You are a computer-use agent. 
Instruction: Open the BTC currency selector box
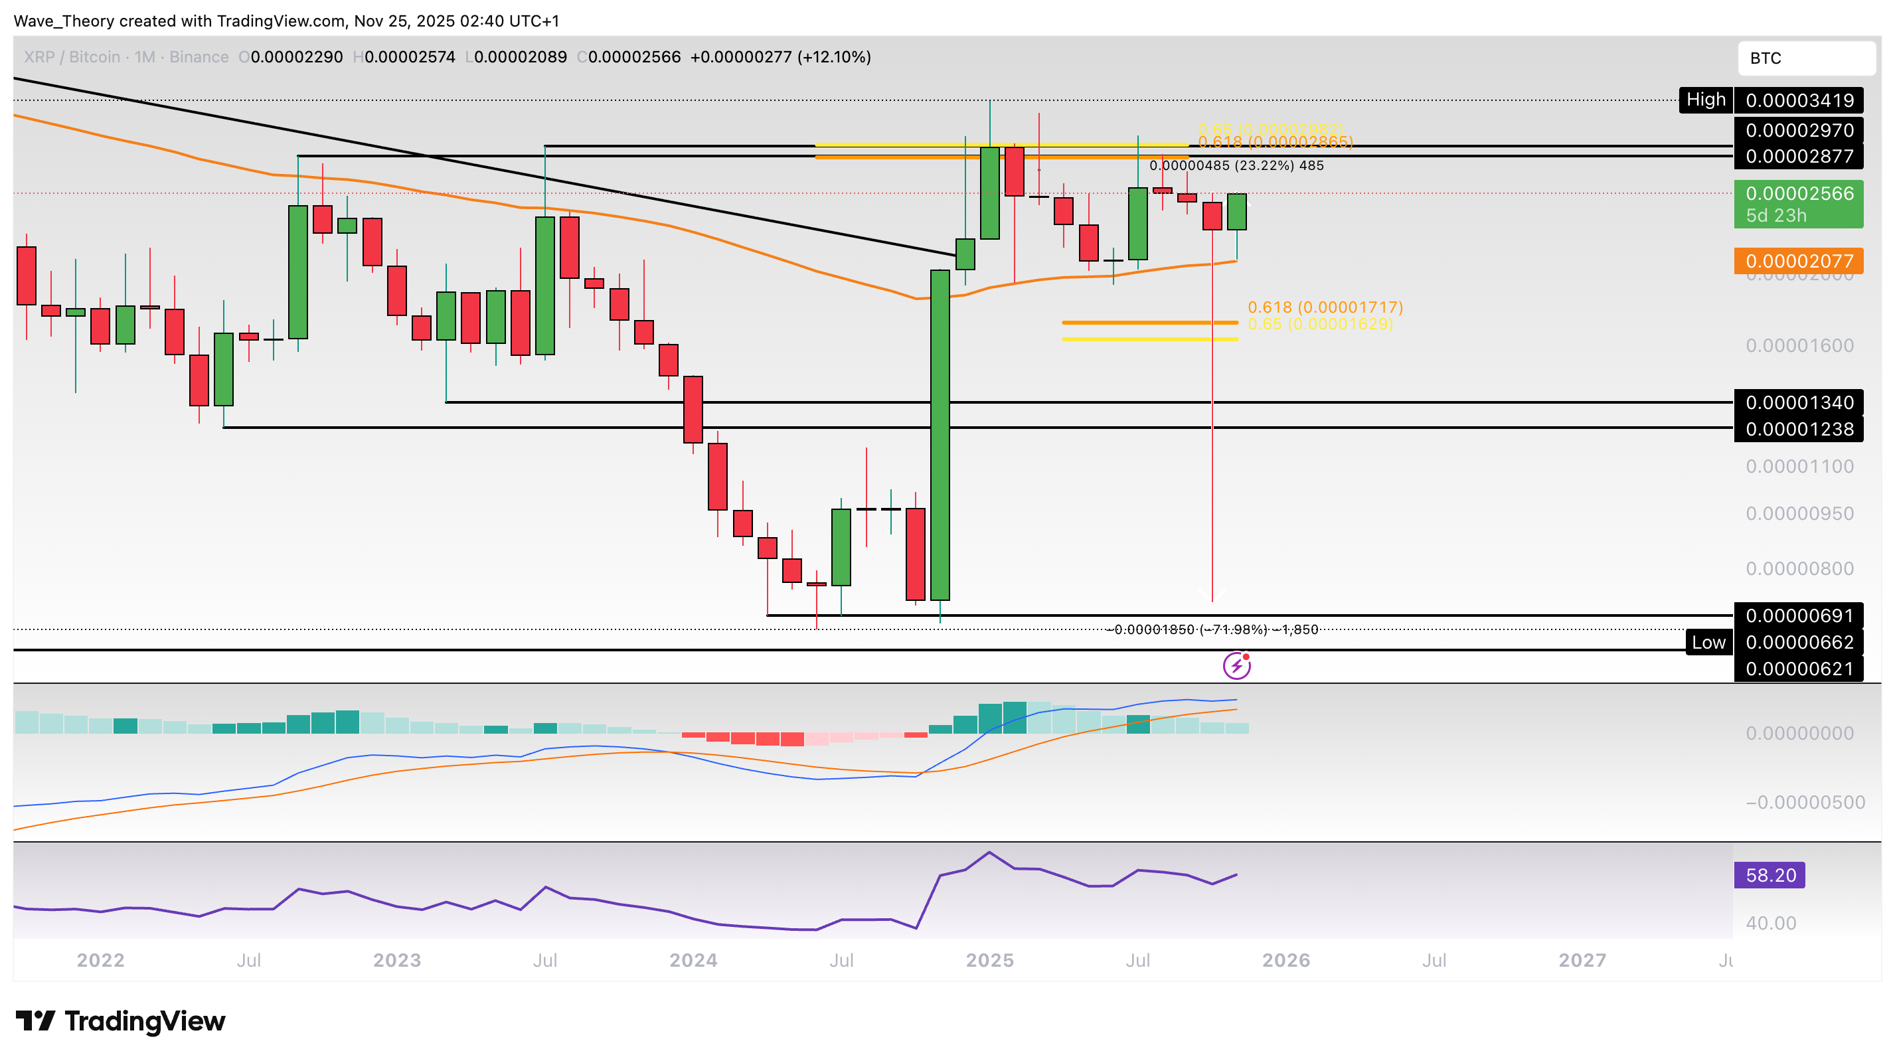coord(1805,58)
